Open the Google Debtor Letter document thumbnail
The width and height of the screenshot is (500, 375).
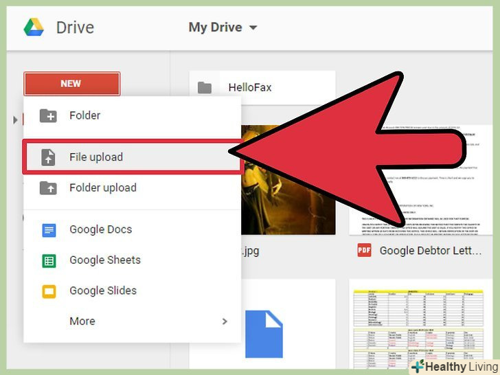pyautogui.click(x=421, y=180)
